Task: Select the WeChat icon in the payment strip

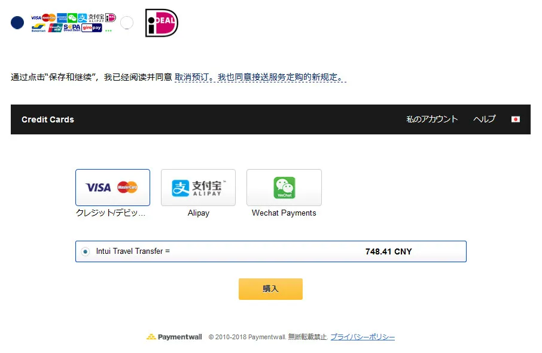Action: tap(72, 17)
